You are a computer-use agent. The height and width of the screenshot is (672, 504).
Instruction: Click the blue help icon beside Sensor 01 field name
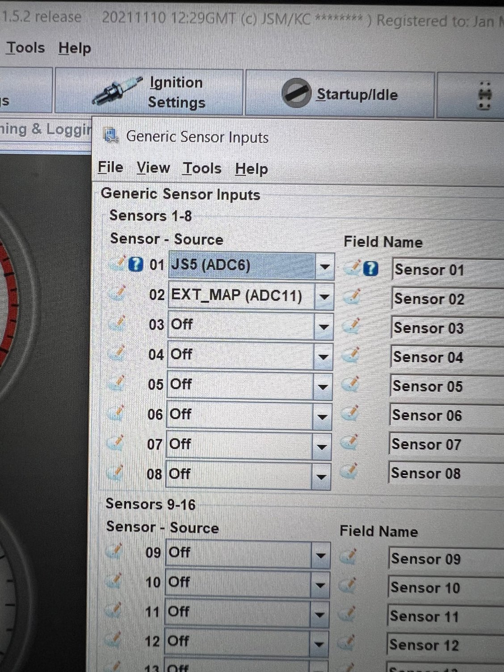coord(370,269)
